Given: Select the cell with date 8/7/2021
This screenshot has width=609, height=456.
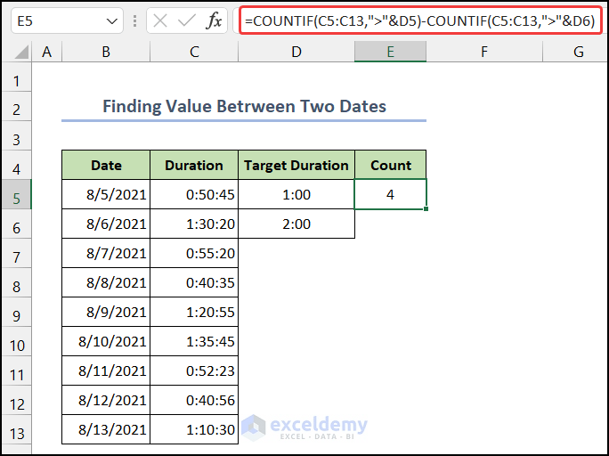Looking at the screenshot, I should [106, 253].
